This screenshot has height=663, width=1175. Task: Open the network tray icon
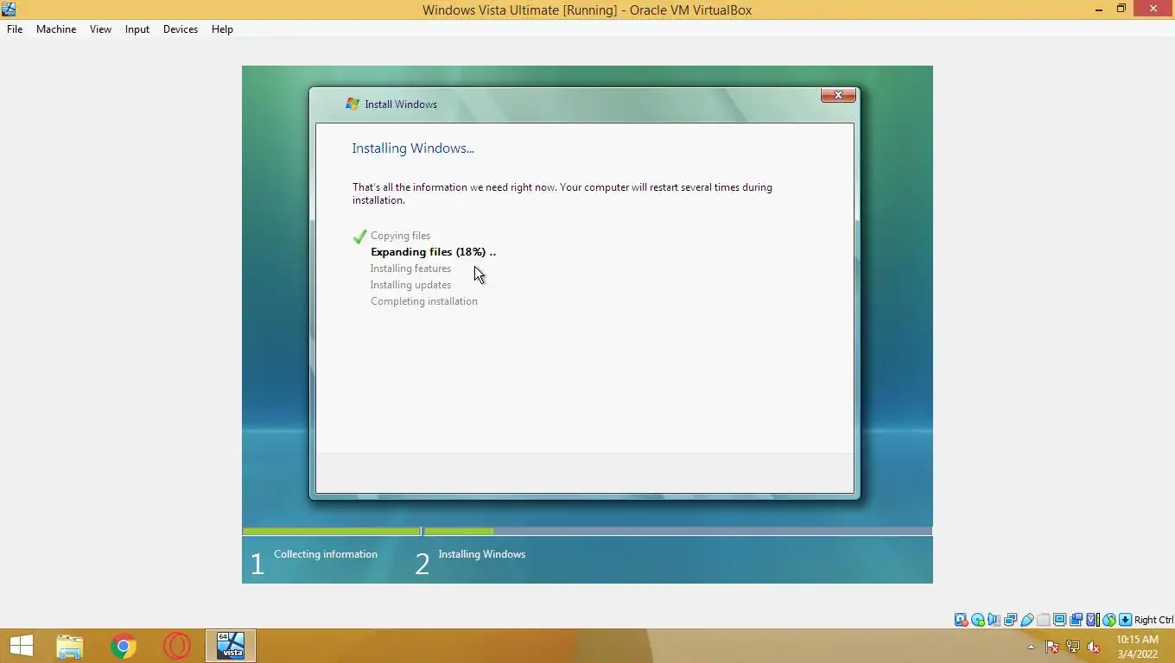pos(1073,647)
